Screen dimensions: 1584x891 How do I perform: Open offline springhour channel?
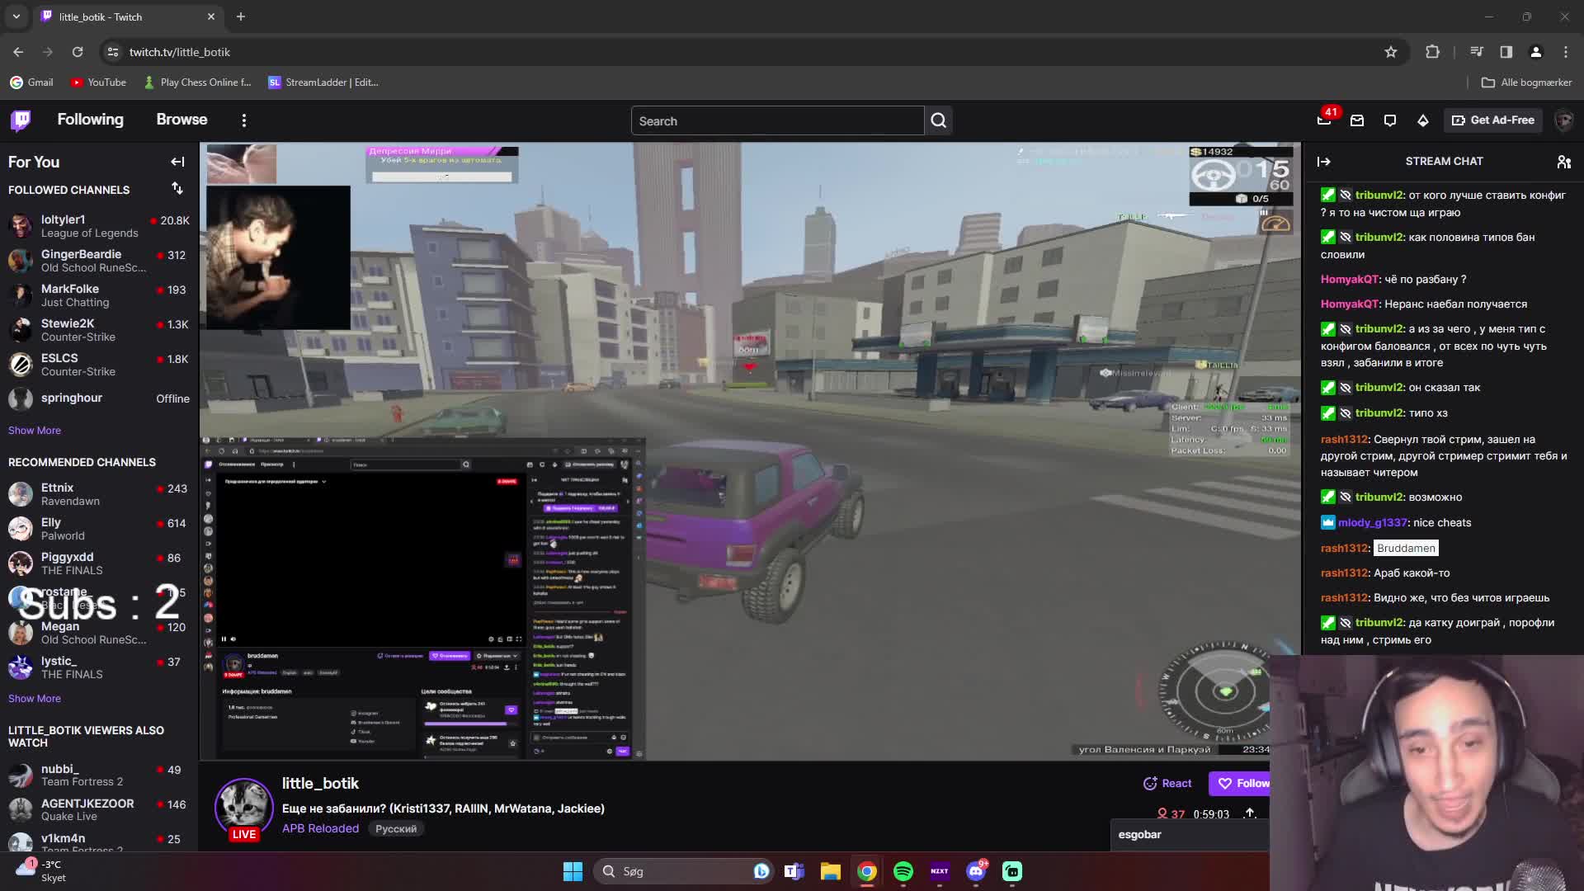[x=99, y=398]
